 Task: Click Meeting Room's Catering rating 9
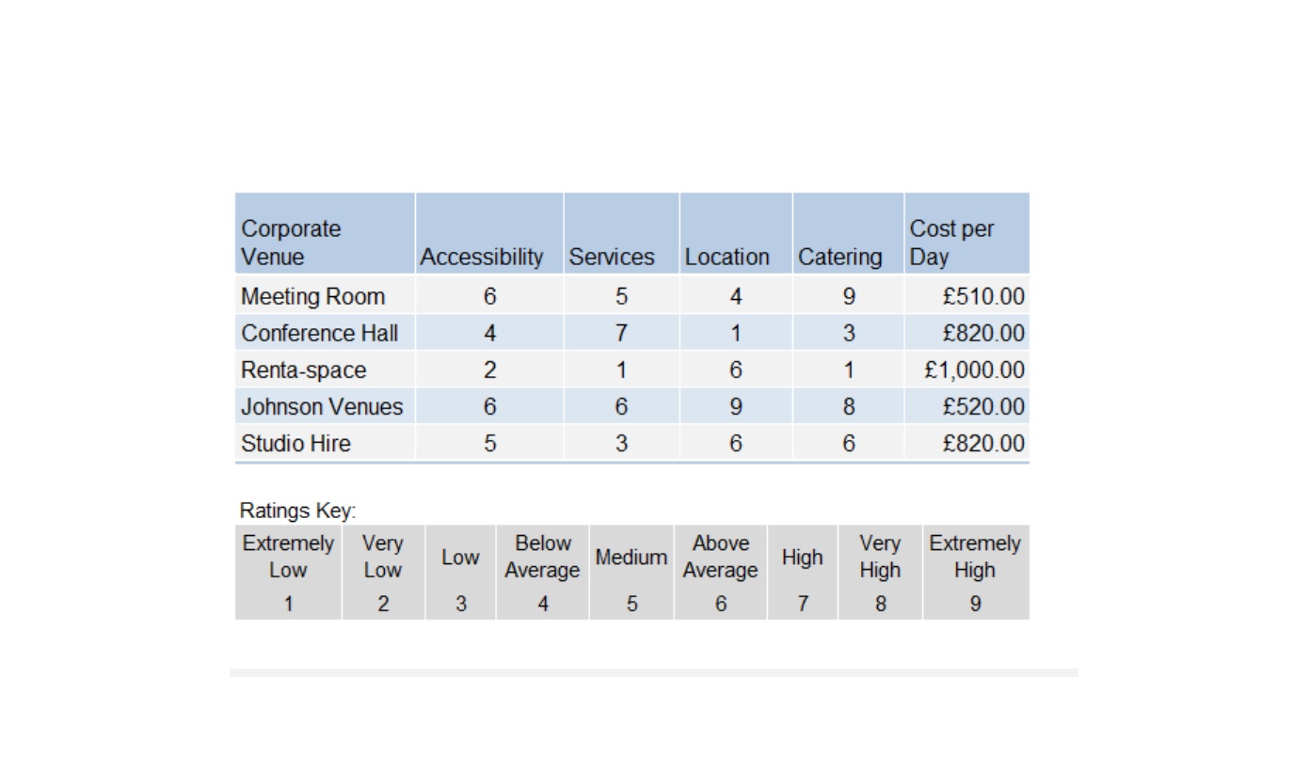[849, 296]
